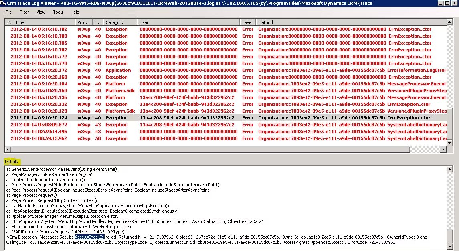Viewport: 459px width, 251px height.
Task: Click the CallingUser line in details
Action: click(x=201, y=243)
